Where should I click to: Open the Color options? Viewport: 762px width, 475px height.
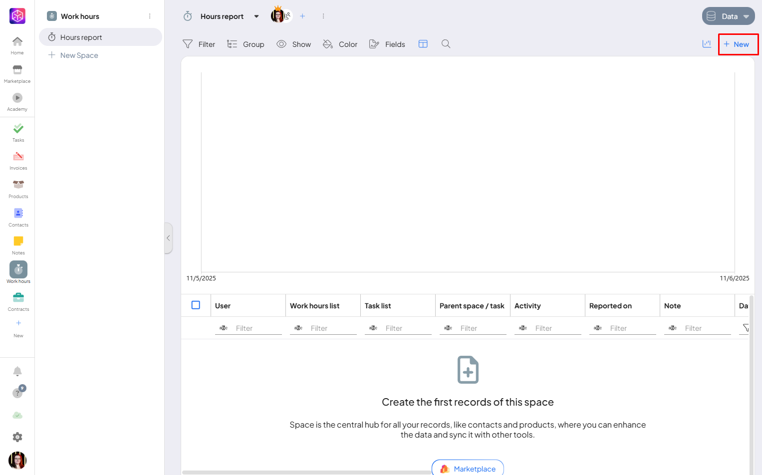[x=340, y=44]
